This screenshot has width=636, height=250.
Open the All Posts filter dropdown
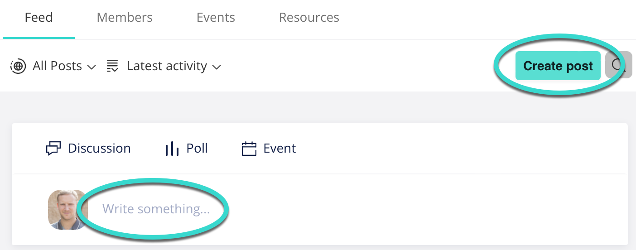pos(53,66)
